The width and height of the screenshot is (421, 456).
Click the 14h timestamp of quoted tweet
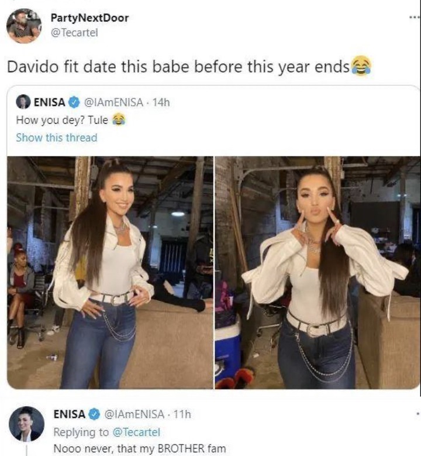click(161, 102)
